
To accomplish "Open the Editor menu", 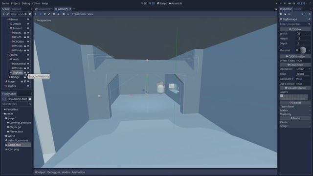I will pyautogui.click(x=36, y=3).
